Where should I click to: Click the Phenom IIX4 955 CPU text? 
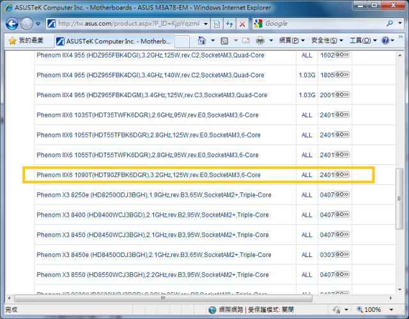coord(150,55)
